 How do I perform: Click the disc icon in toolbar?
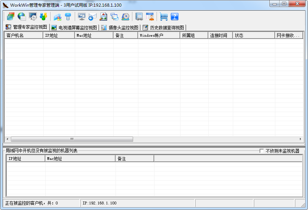125,16
